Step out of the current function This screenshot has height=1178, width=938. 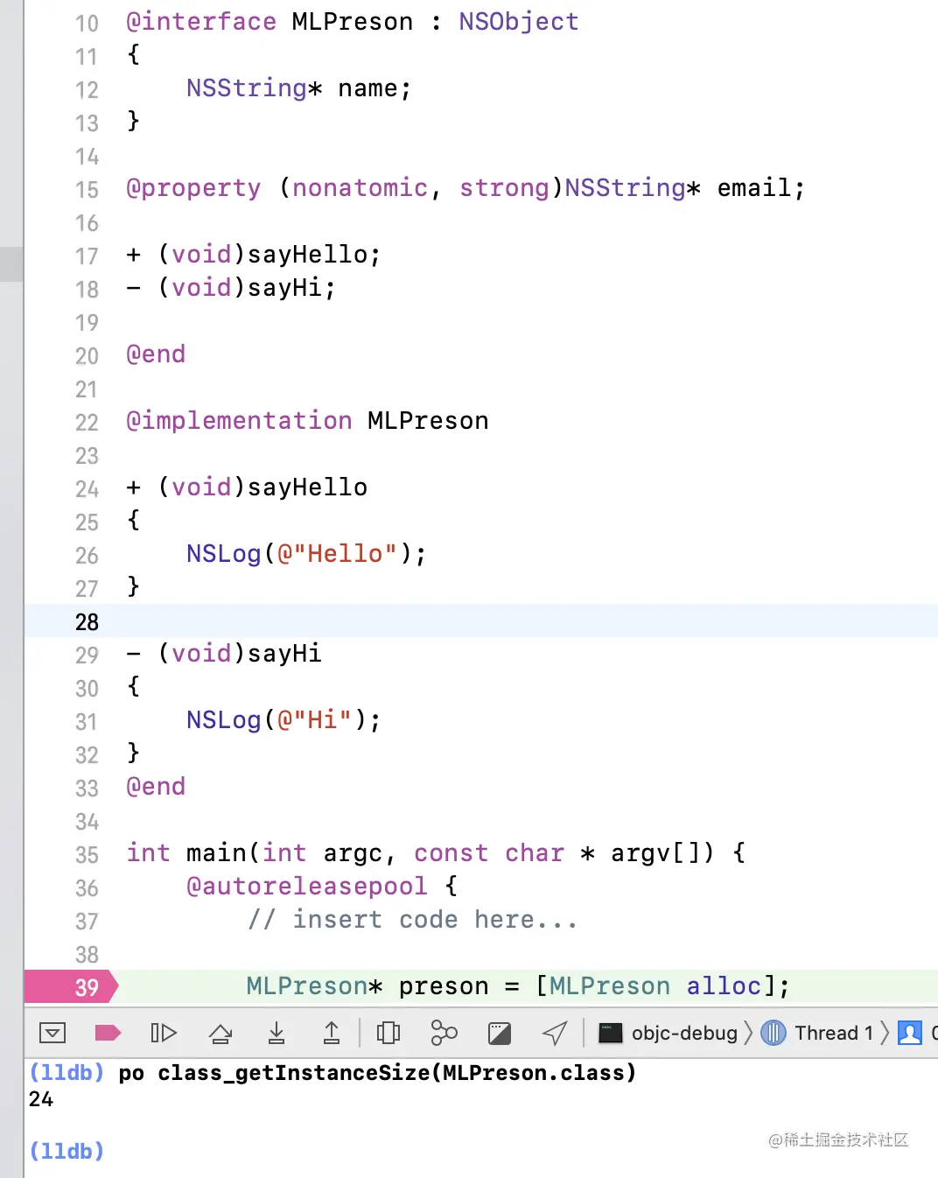pyautogui.click(x=332, y=1033)
